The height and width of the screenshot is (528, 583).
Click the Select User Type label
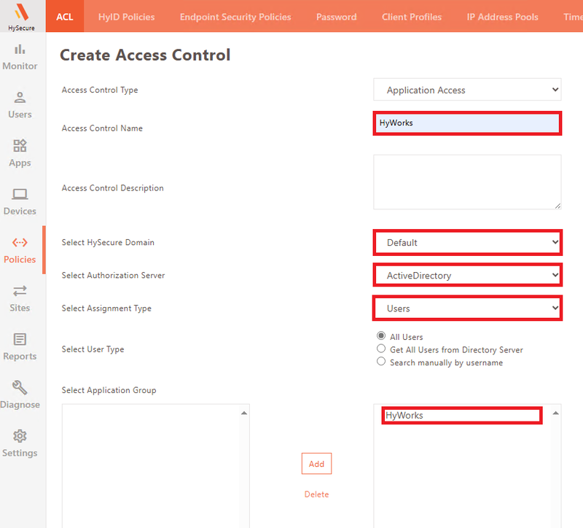pos(93,349)
